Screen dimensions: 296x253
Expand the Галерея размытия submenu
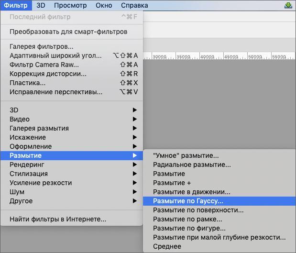coord(72,128)
